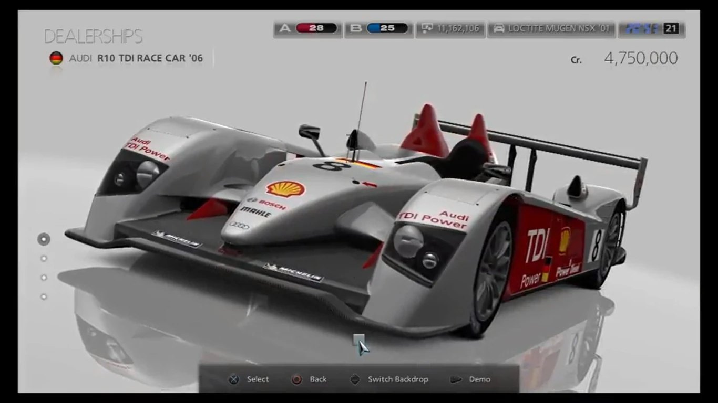The width and height of the screenshot is (718, 403).
Task: Click the DEALERSHIPS heading
Action: pos(94,36)
